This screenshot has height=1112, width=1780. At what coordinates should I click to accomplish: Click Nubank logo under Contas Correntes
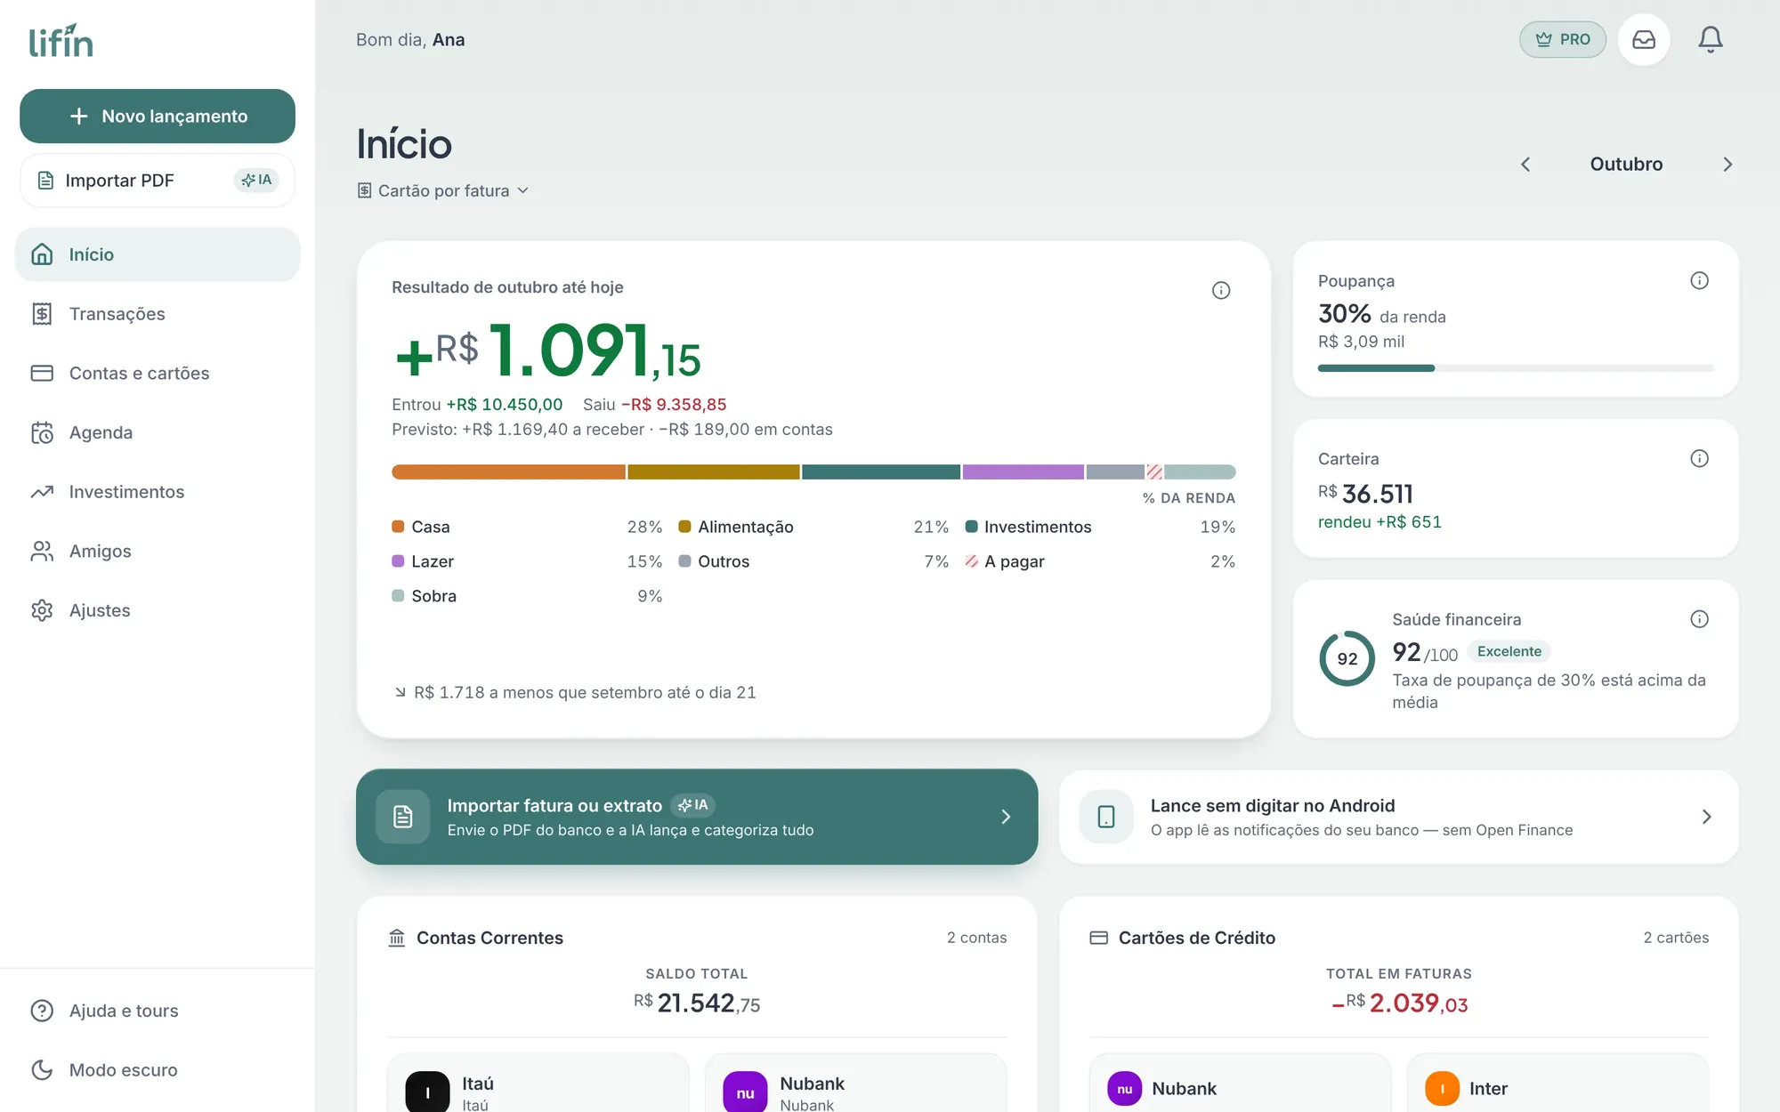coord(745,1092)
